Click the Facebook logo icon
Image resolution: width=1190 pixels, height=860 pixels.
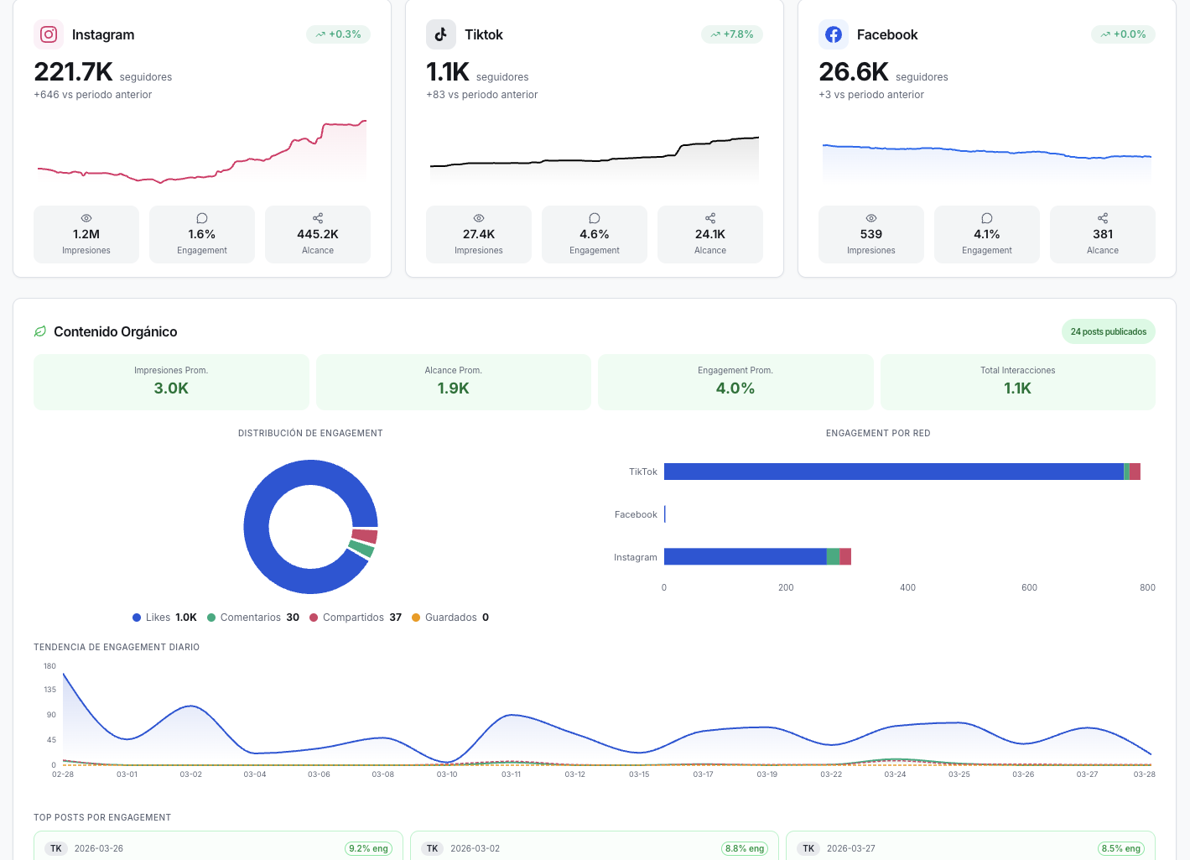(833, 34)
